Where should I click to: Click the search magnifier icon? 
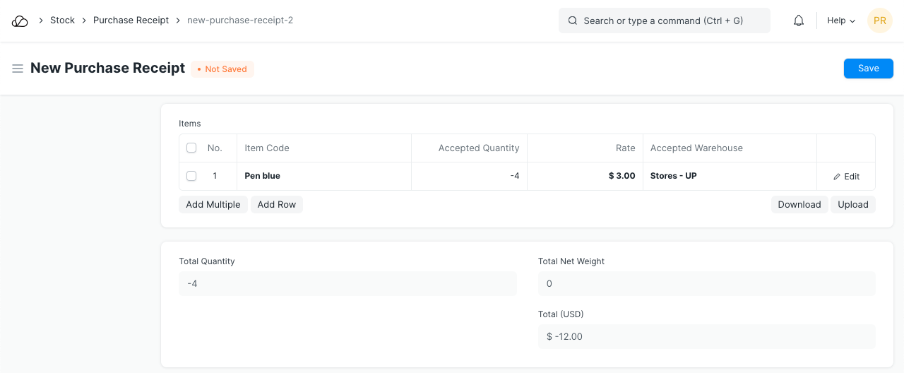(x=573, y=21)
